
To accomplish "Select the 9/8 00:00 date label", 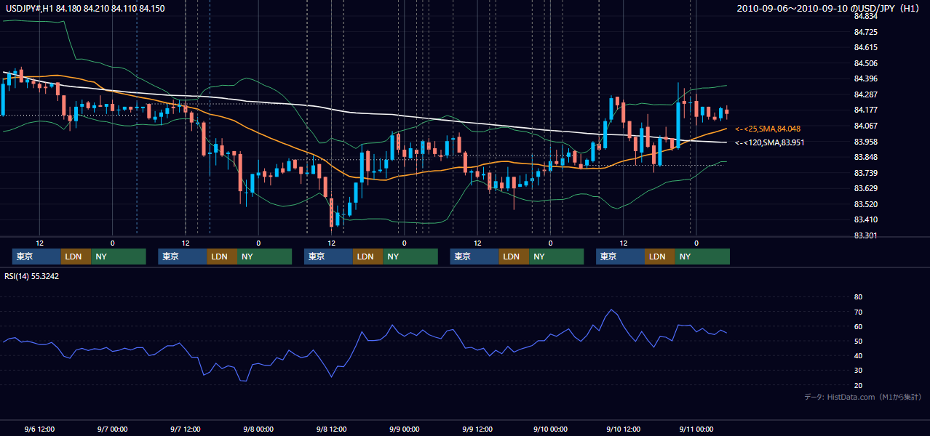I will click(258, 429).
